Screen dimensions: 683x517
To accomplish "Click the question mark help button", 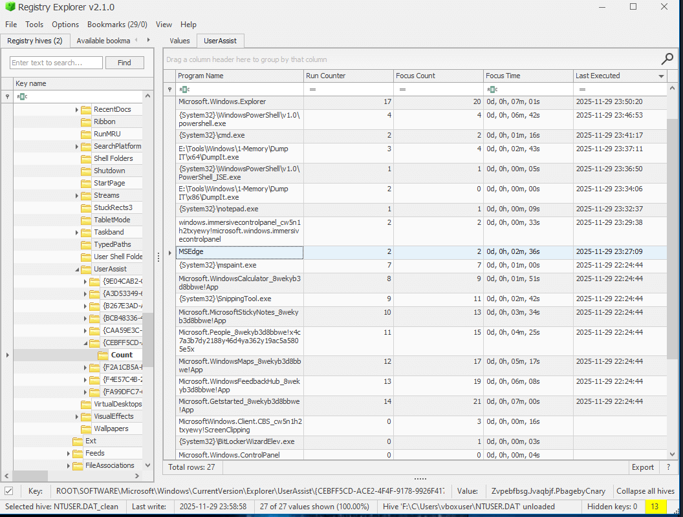I will (668, 467).
